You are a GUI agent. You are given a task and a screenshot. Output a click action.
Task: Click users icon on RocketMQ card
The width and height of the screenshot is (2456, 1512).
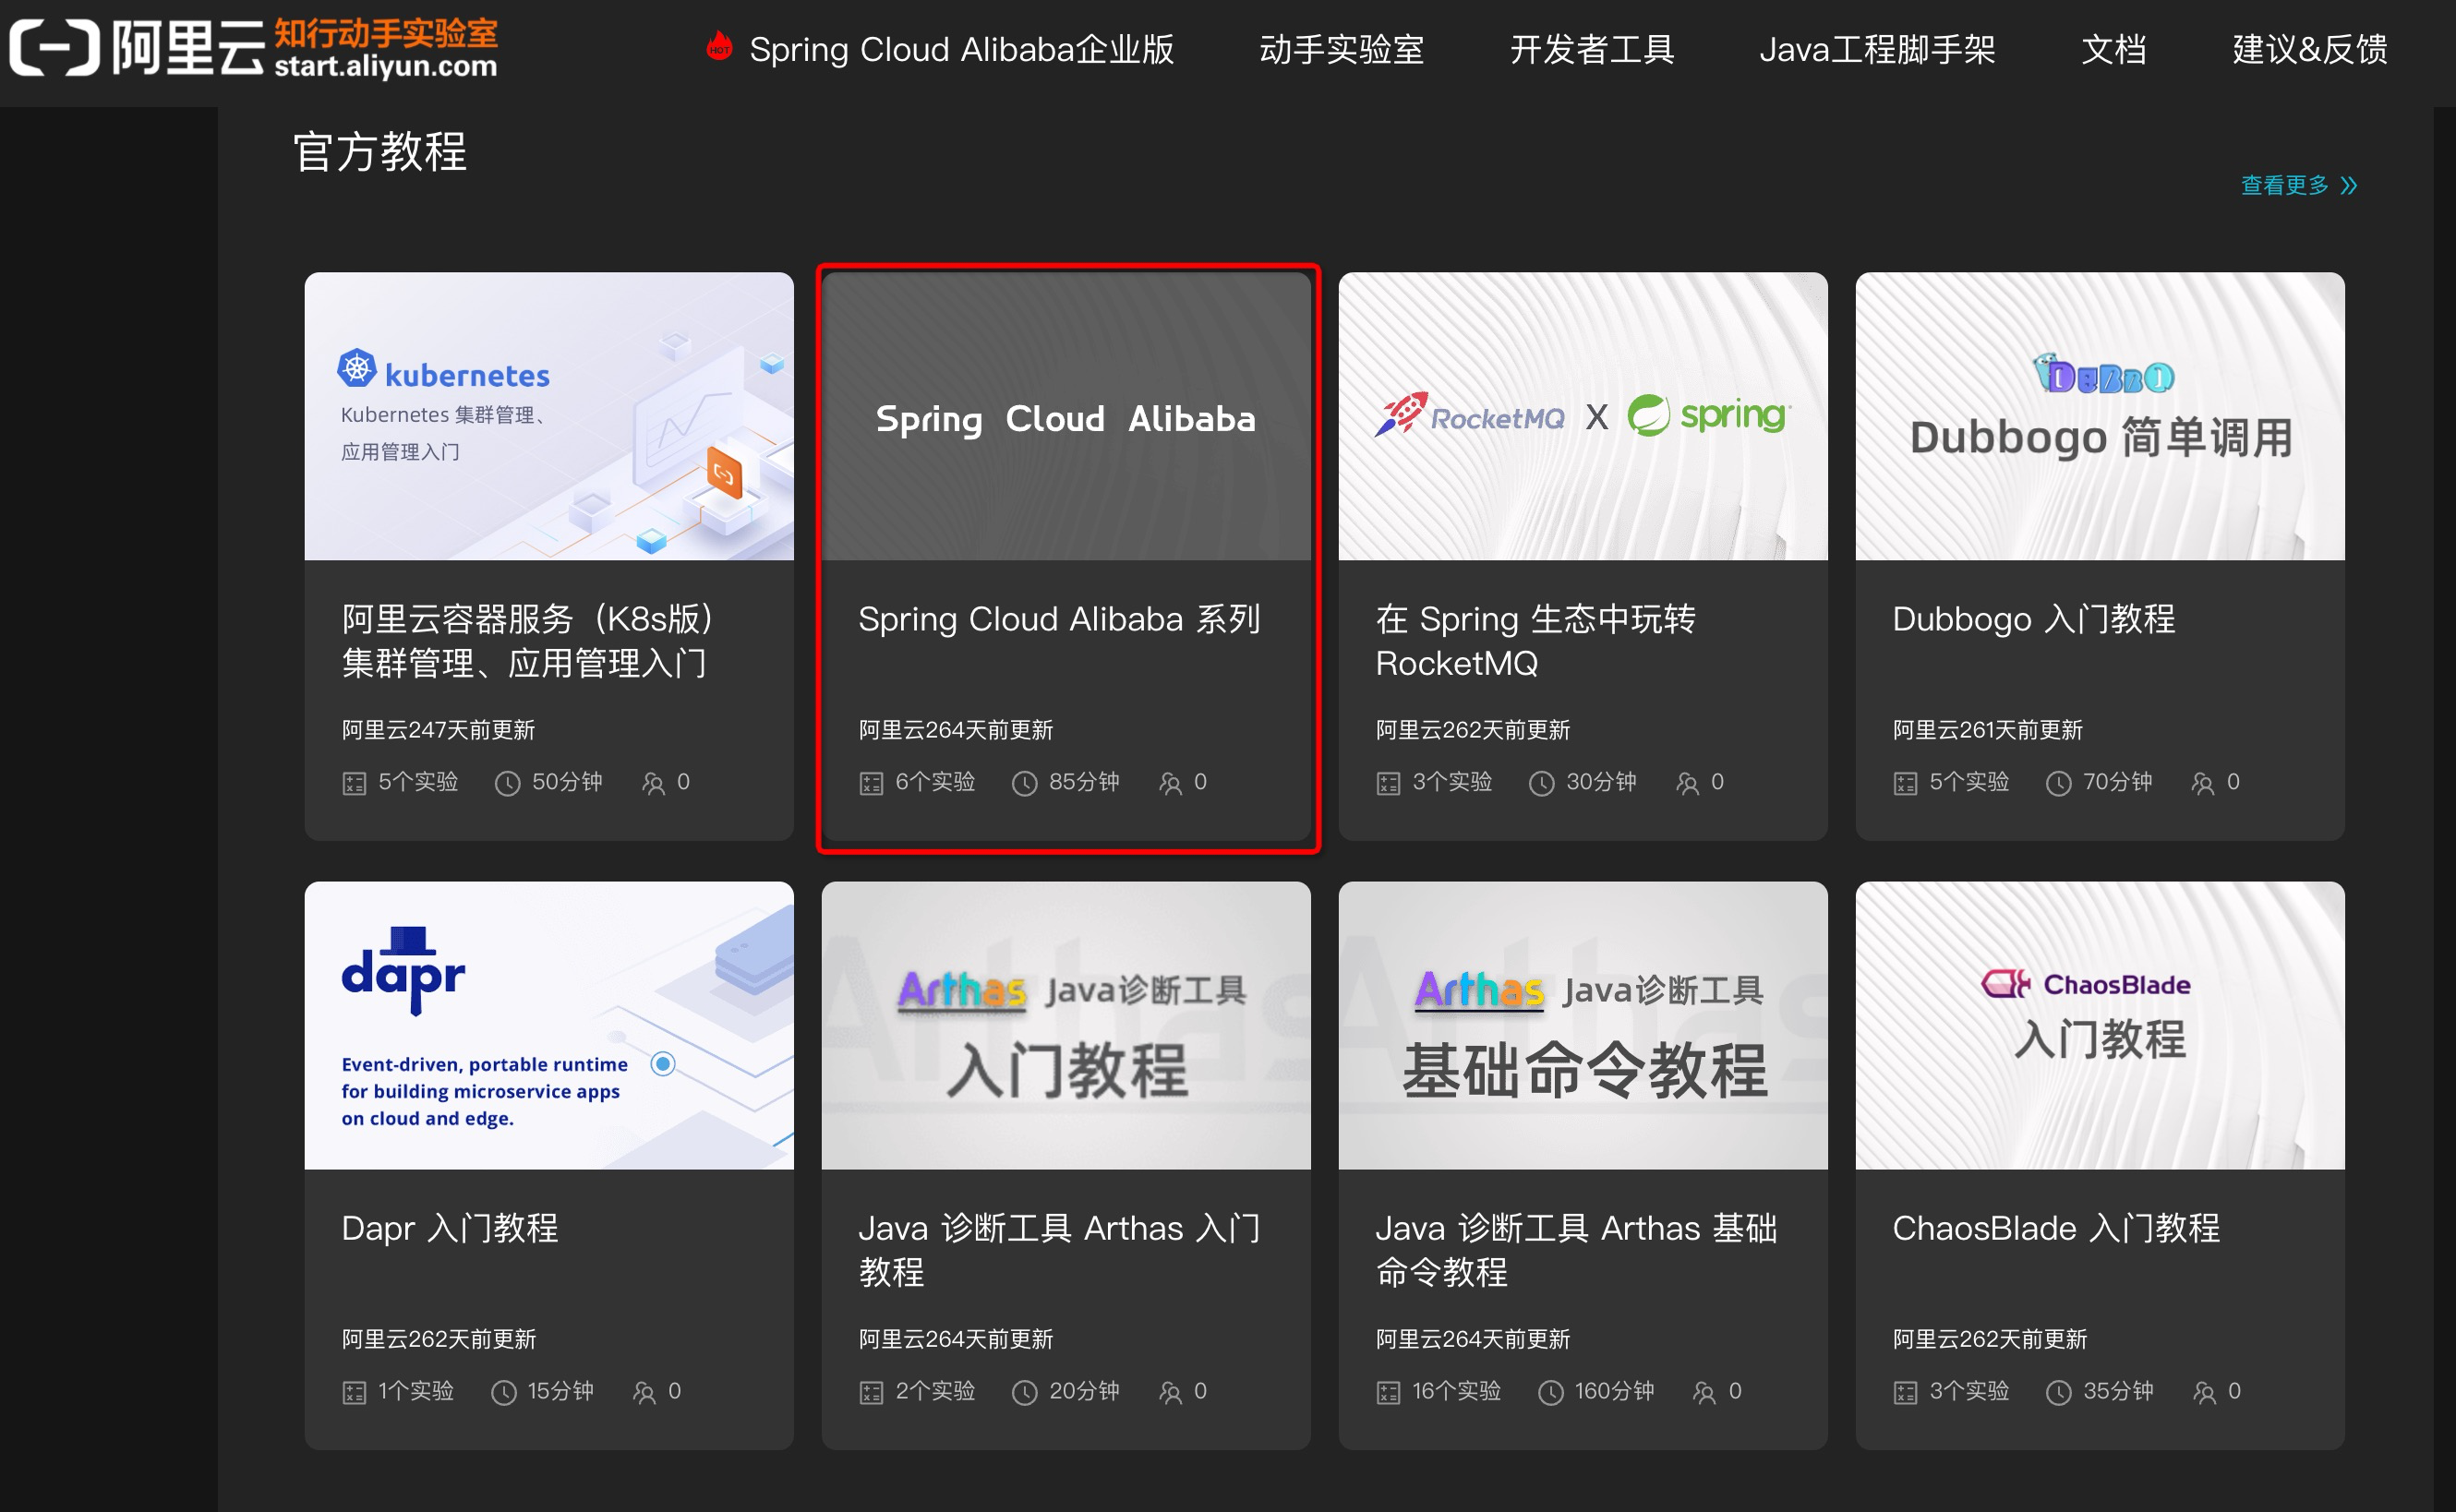coord(1687,783)
